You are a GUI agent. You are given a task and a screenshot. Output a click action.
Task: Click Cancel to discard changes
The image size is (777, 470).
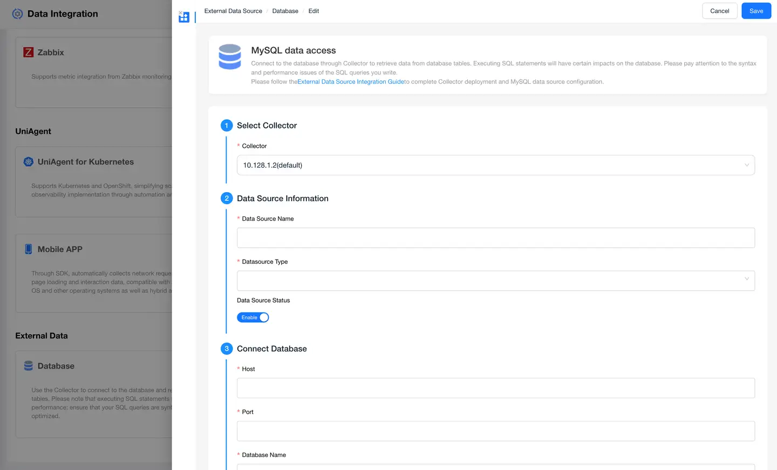coord(719,11)
